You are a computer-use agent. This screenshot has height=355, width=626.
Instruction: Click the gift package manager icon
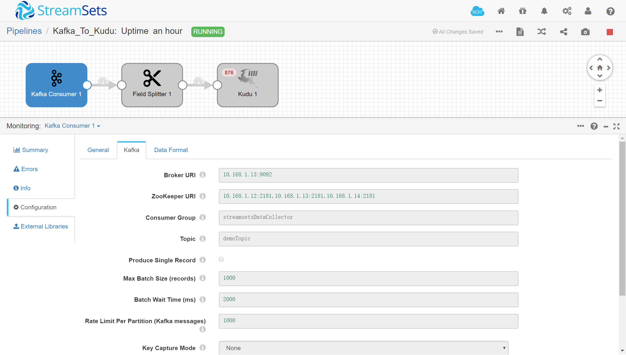tap(522, 11)
